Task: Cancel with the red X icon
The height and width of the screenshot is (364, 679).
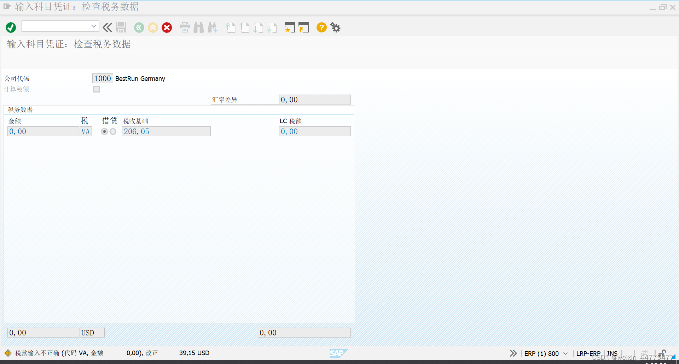Action: [167, 28]
